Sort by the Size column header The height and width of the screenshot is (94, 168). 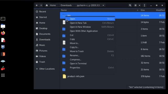pyautogui.click(x=143, y=10)
